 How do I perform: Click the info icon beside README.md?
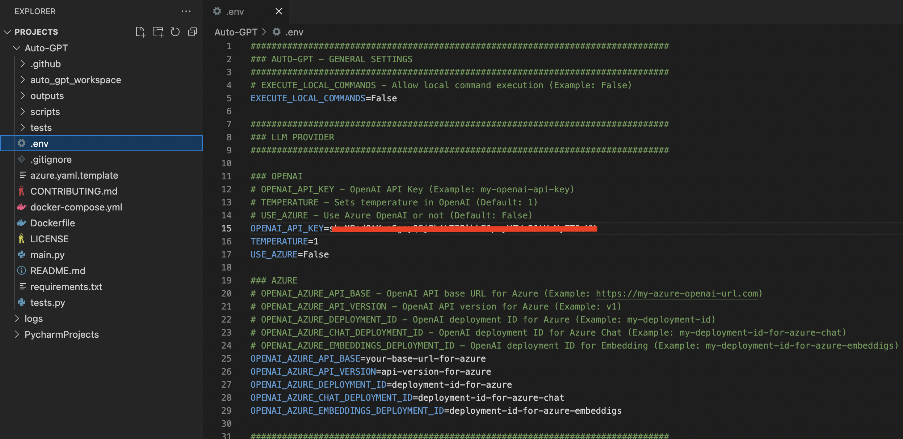pyautogui.click(x=22, y=270)
